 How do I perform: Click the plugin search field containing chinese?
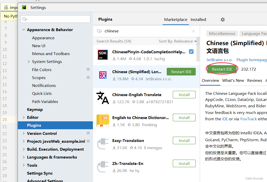coord(146,31)
